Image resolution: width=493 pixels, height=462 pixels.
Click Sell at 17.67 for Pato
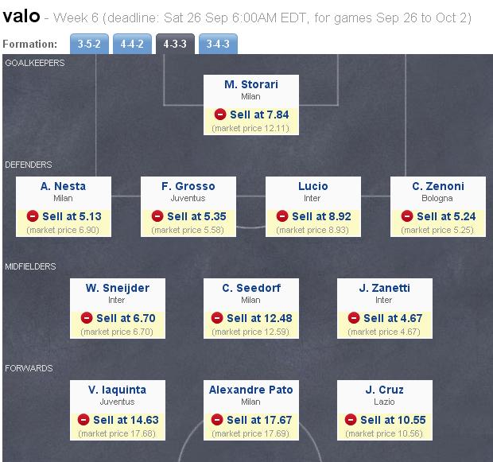pyautogui.click(x=259, y=420)
